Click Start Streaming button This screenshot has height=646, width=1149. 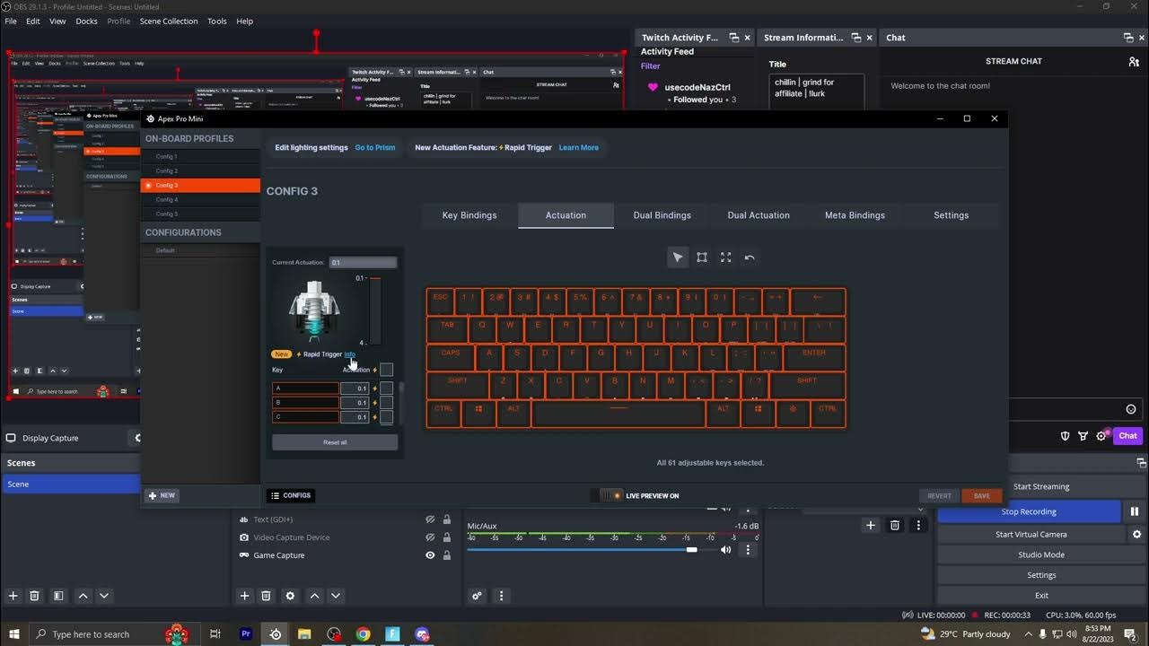coord(1040,486)
